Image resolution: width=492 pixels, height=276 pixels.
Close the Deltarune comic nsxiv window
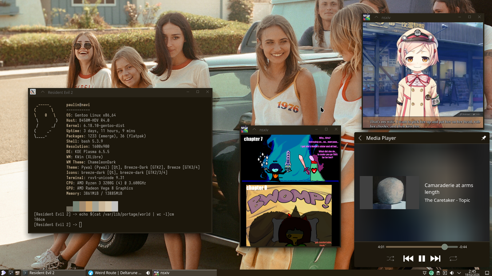click(x=336, y=129)
